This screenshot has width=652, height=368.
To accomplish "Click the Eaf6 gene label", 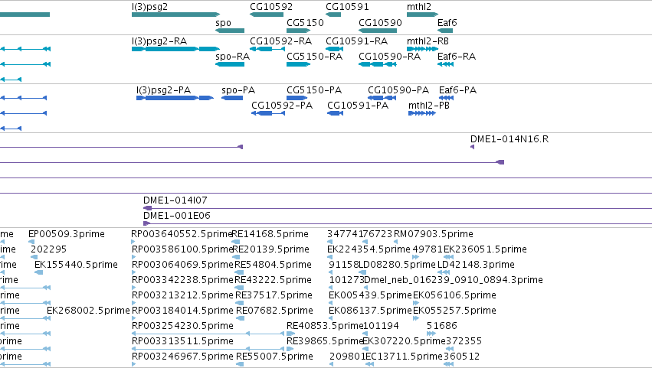I will tap(447, 23).
